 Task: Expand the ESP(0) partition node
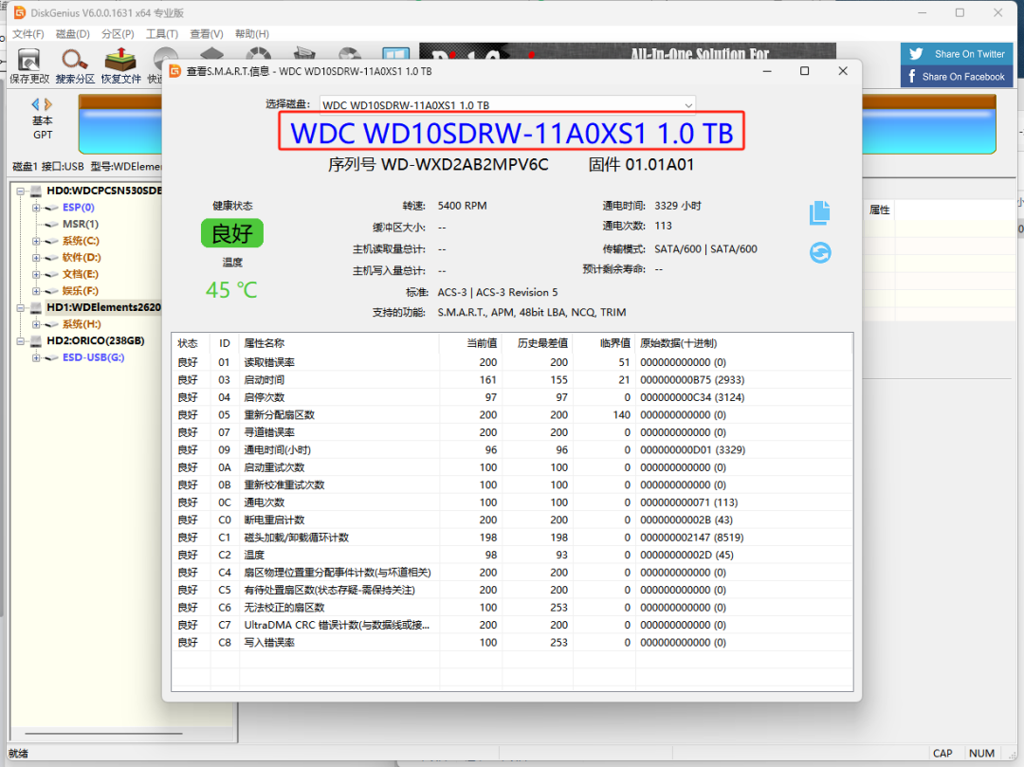[36, 208]
